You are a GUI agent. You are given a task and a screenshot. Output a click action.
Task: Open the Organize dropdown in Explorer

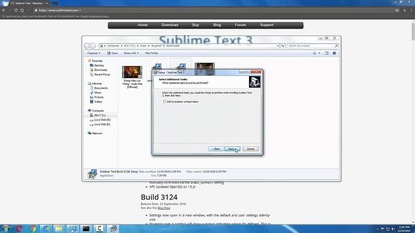93,53
